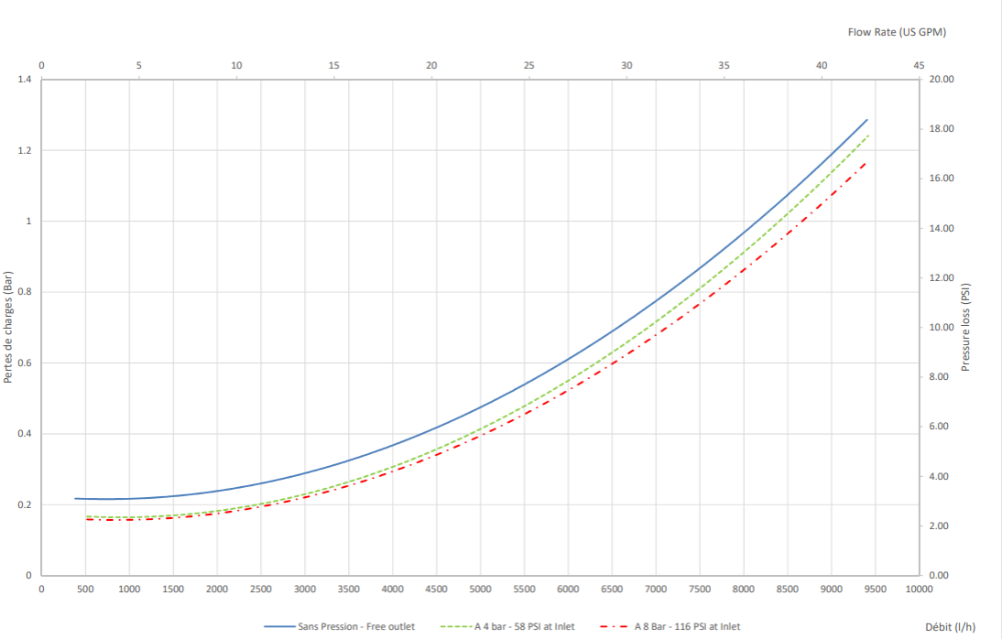Click the 40 label on top GPM axis

822,65
